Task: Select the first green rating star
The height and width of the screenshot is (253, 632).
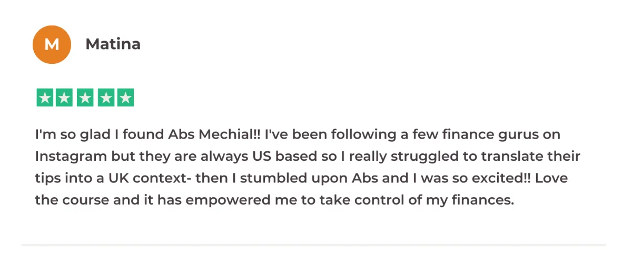Action: coord(45,98)
